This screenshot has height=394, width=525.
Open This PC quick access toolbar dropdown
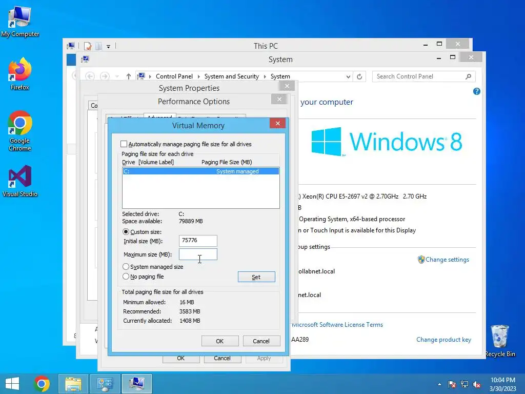[x=109, y=46]
